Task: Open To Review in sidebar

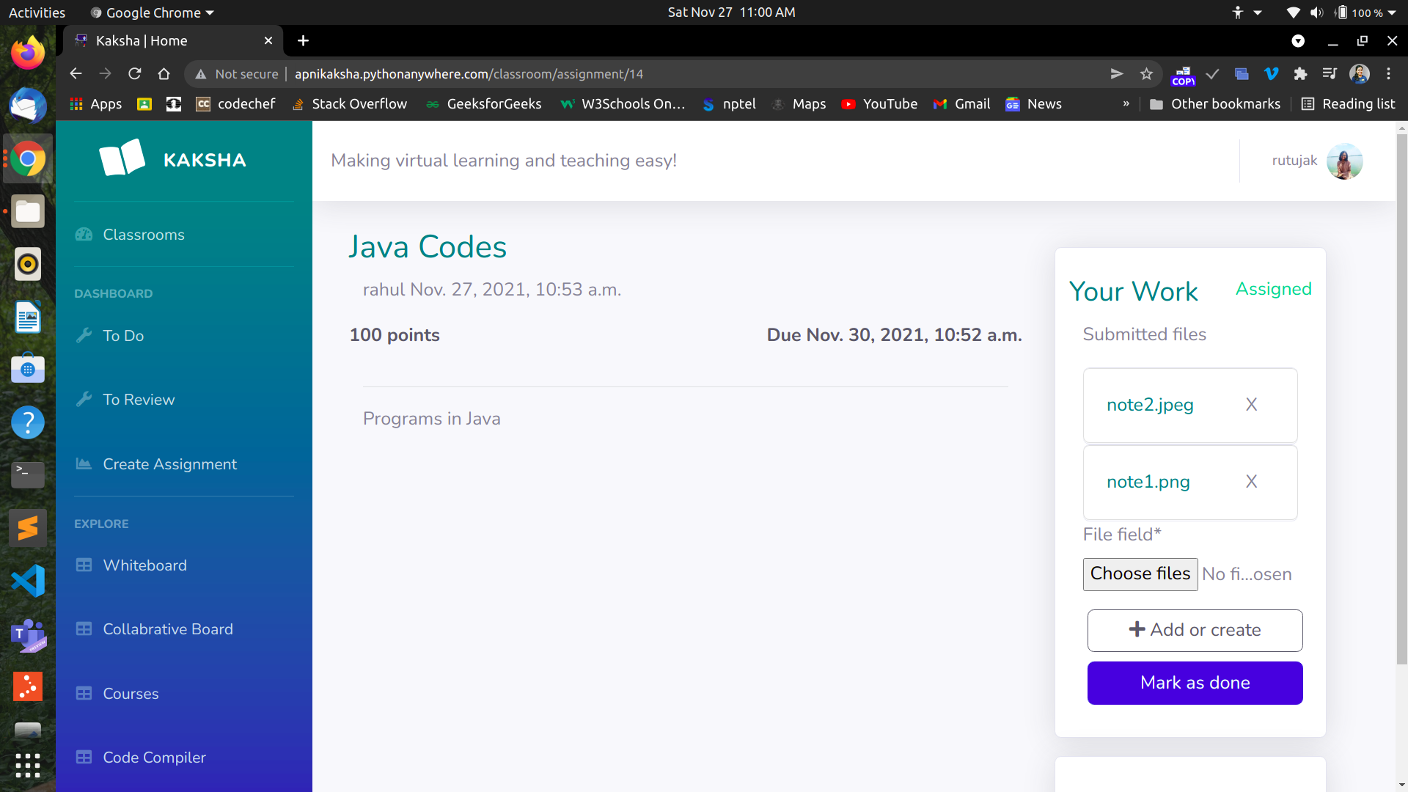Action: [139, 400]
